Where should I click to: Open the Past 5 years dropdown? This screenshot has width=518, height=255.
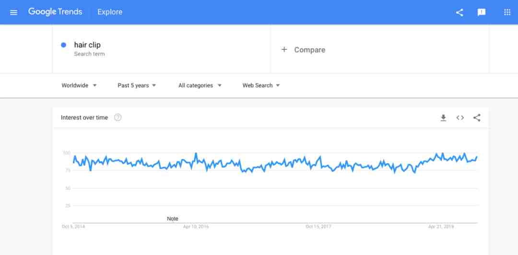tap(137, 85)
